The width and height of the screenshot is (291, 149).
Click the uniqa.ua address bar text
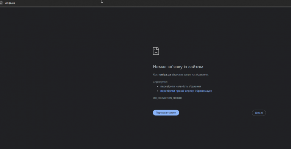pos(10,3)
